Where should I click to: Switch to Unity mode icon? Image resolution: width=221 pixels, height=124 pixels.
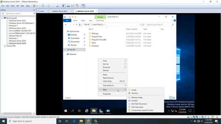[x=77, y=6]
